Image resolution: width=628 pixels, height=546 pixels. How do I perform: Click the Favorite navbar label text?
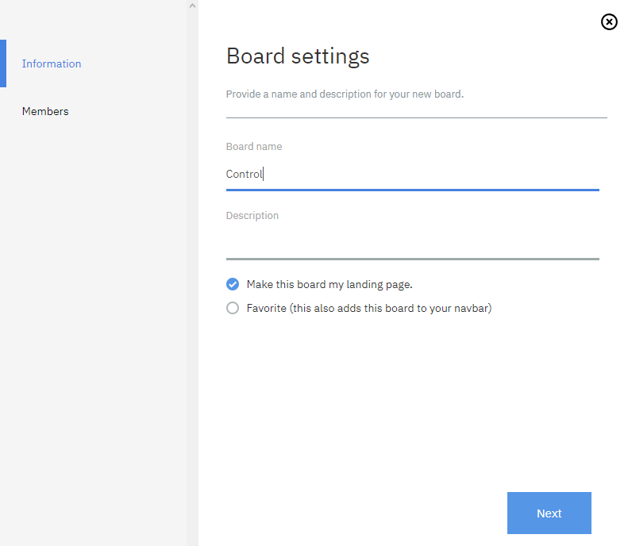[369, 308]
